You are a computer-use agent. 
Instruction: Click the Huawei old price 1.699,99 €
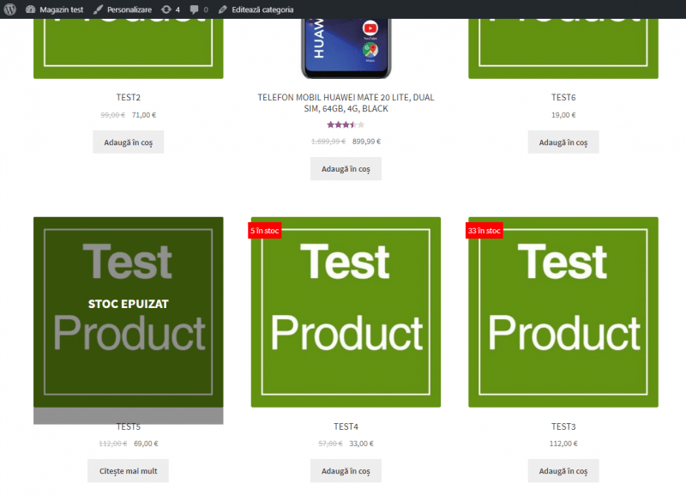click(x=328, y=142)
